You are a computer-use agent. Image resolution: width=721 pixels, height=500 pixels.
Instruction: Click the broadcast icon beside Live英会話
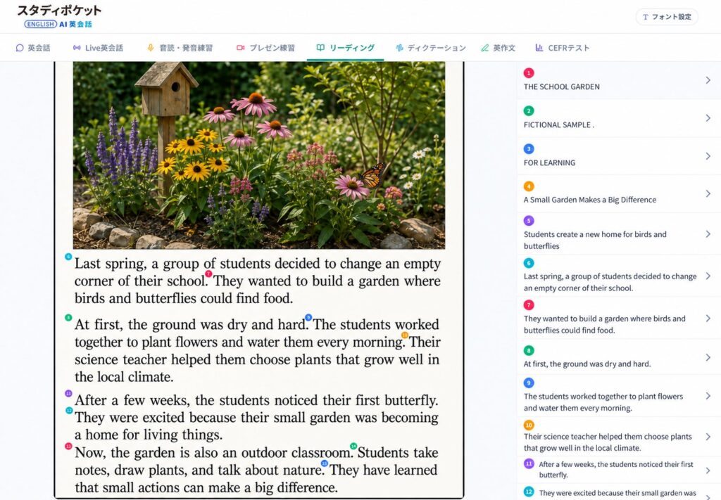pyautogui.click(x=77, y=48)
